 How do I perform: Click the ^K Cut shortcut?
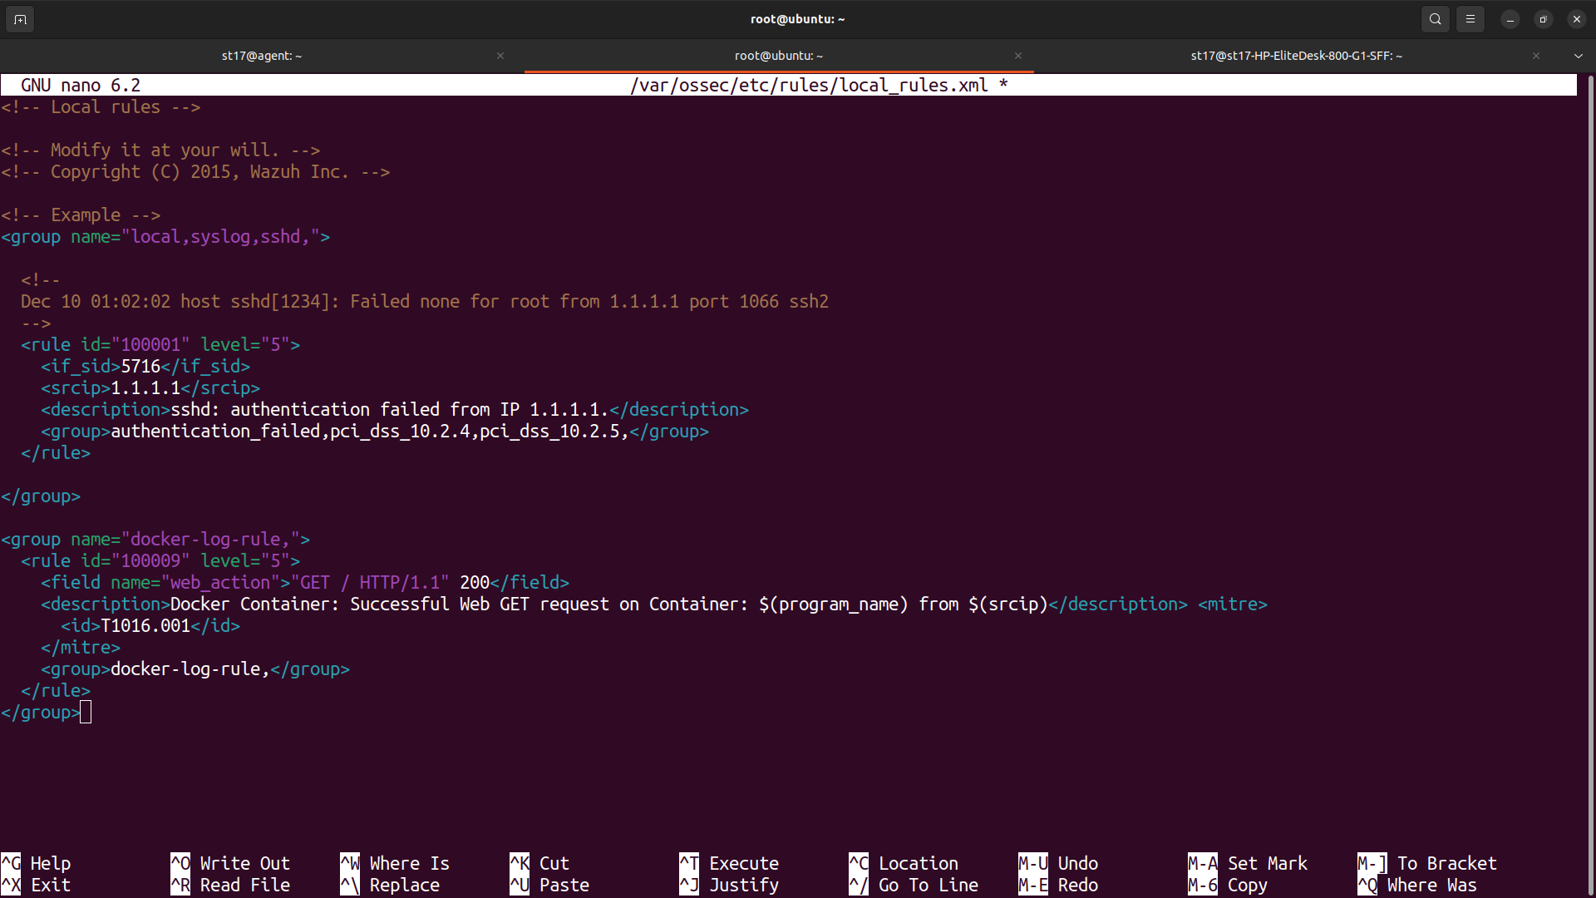coord(539,863)
